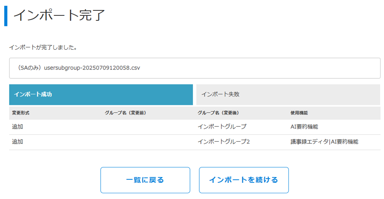Click the グループ名（変更後） column header
The height and width of the screenshot is (199, 384).
(x=218, y=113)
